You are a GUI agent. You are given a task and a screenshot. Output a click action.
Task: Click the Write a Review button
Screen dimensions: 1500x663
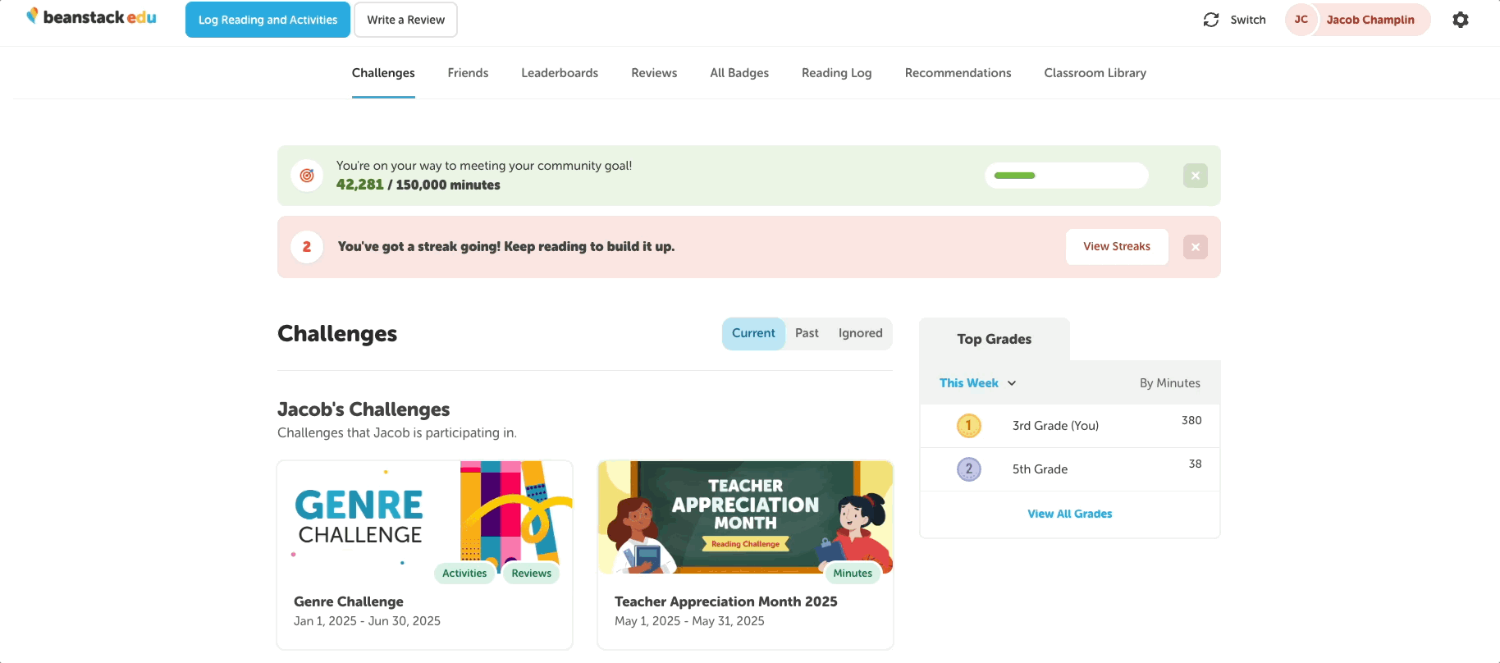point(405,20)
